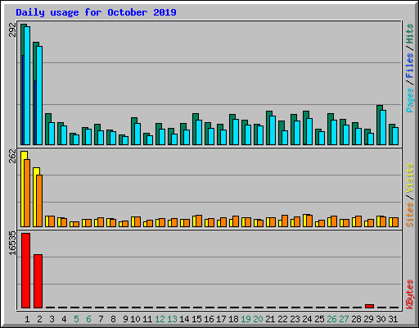Click the cyan pages bar for day 3
Viewport: 419px width, 328px height.
pyautogui.click(x=52, y=134)
